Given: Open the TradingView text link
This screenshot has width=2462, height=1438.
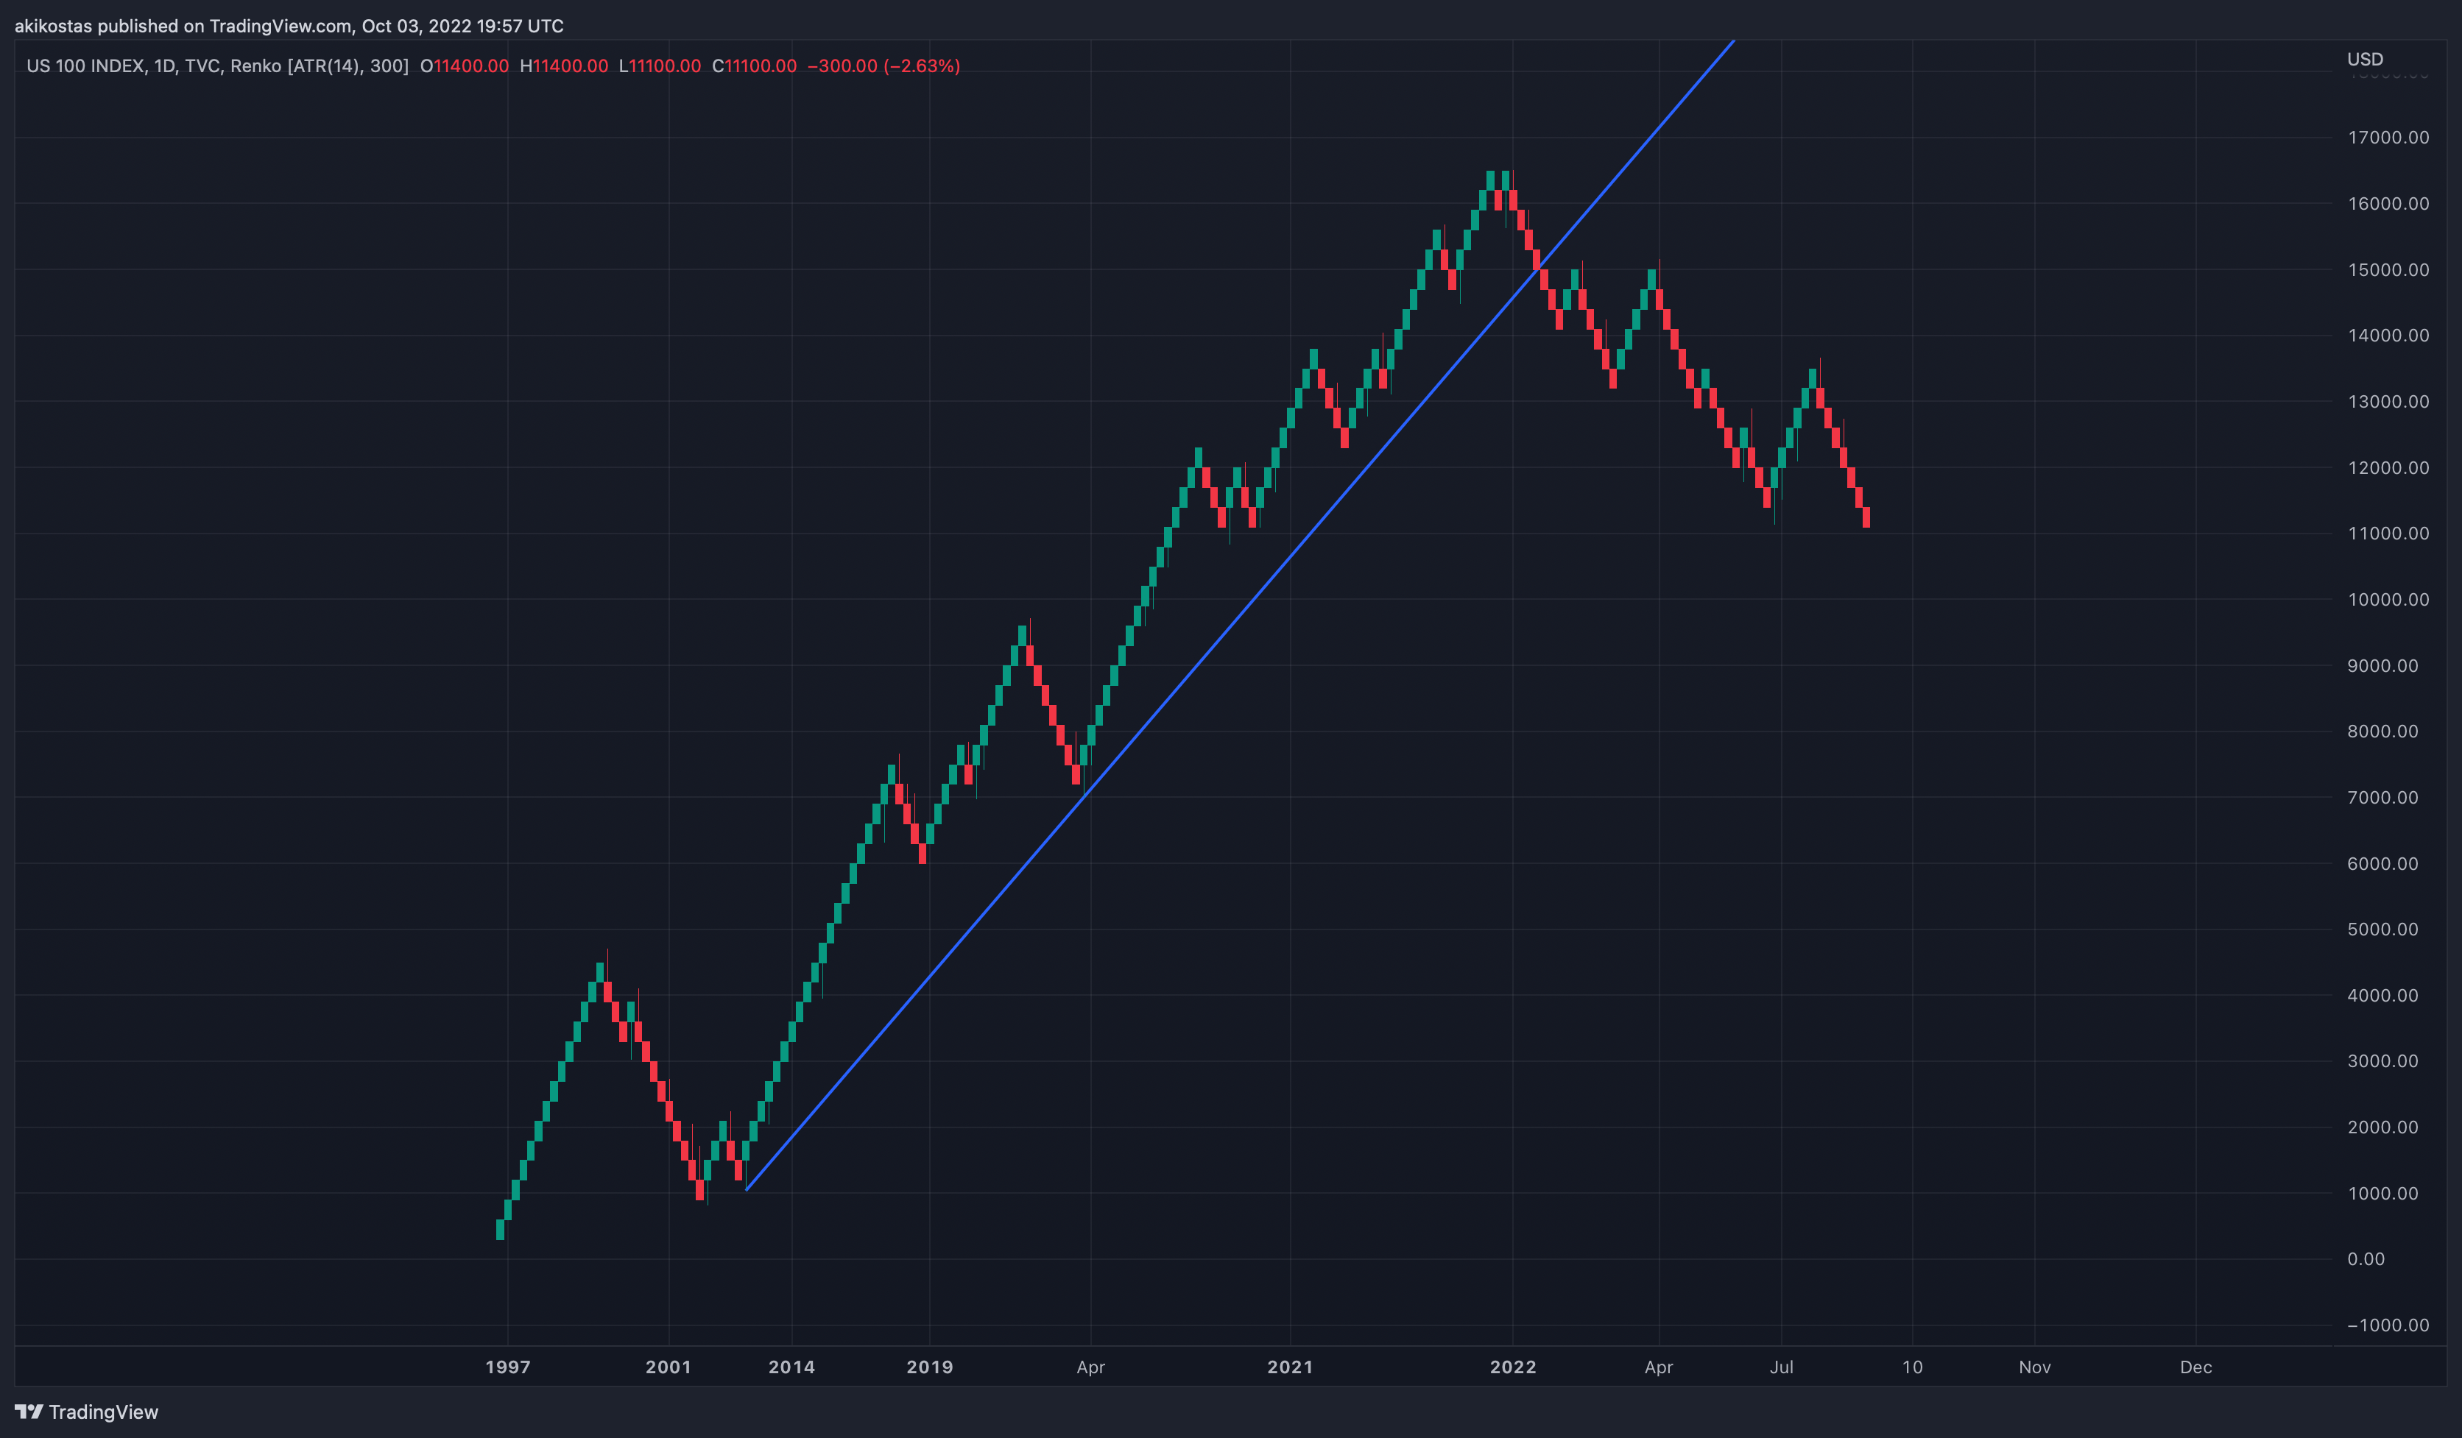Looking at the screenshot, I should coord(104,1412).
